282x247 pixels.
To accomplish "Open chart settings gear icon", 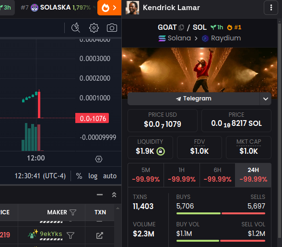I will point(94,28).
